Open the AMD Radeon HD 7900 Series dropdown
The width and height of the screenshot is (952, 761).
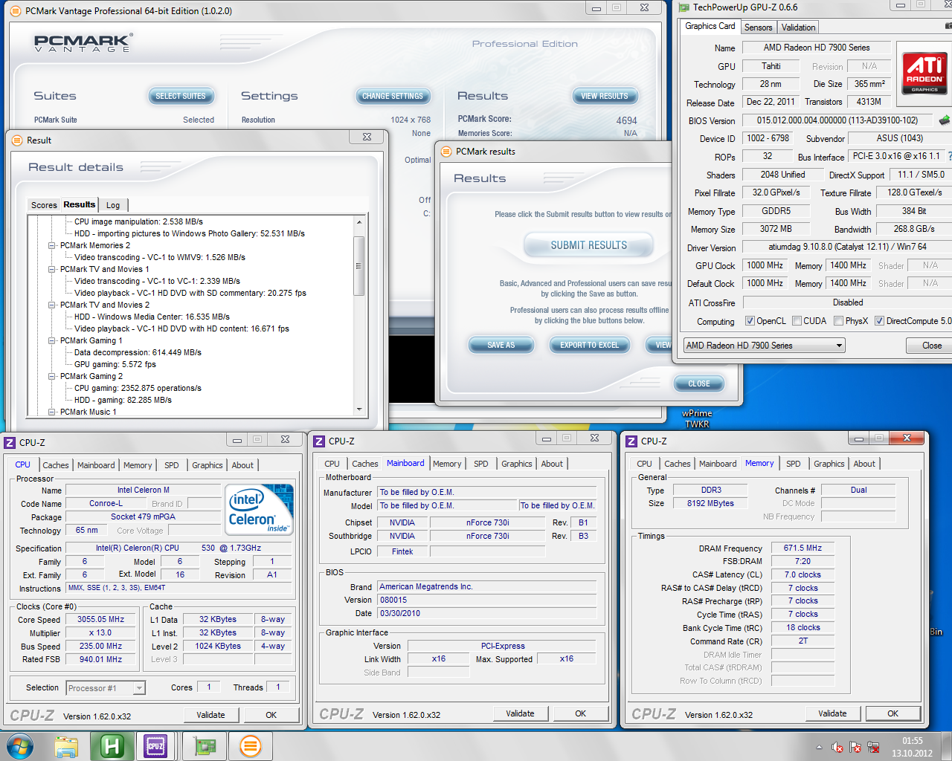coord(765,346)
